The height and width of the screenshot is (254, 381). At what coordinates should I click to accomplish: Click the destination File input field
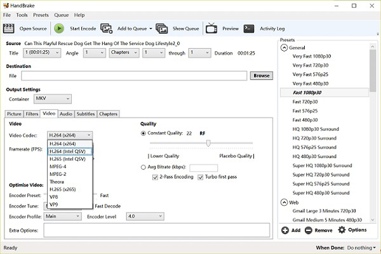click(134, 76)
